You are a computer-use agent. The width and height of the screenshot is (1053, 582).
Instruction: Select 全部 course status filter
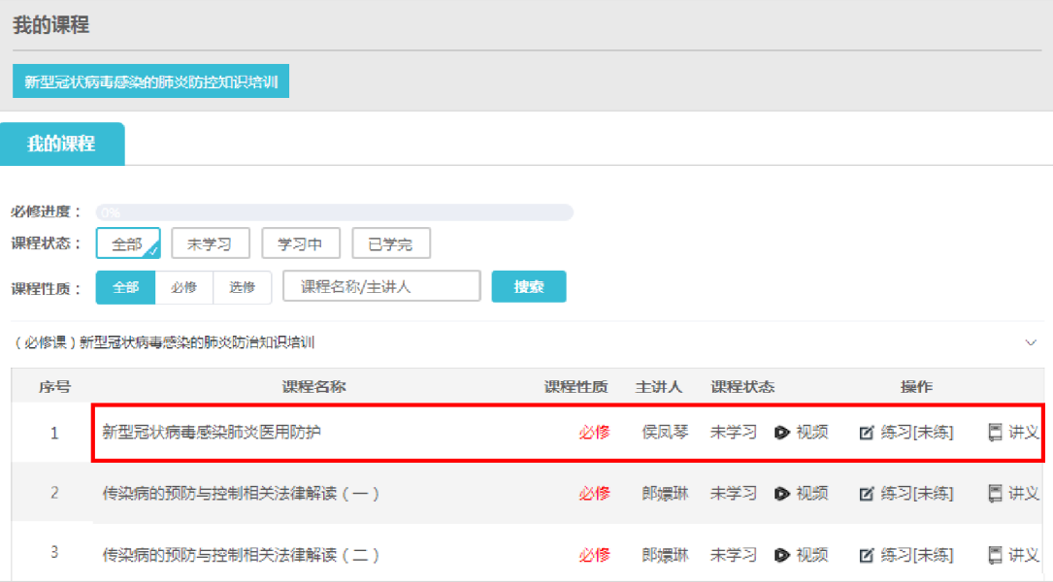(x=127, y=243)
